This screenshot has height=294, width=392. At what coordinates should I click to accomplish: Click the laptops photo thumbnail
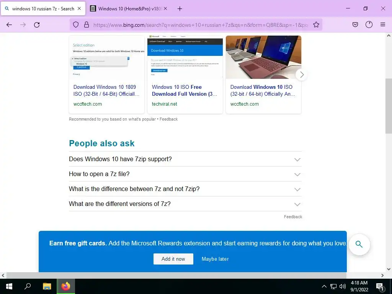pos(263,57)
